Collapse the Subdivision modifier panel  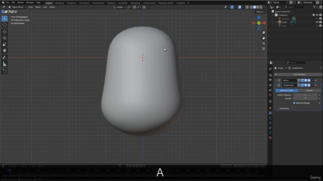276,85
